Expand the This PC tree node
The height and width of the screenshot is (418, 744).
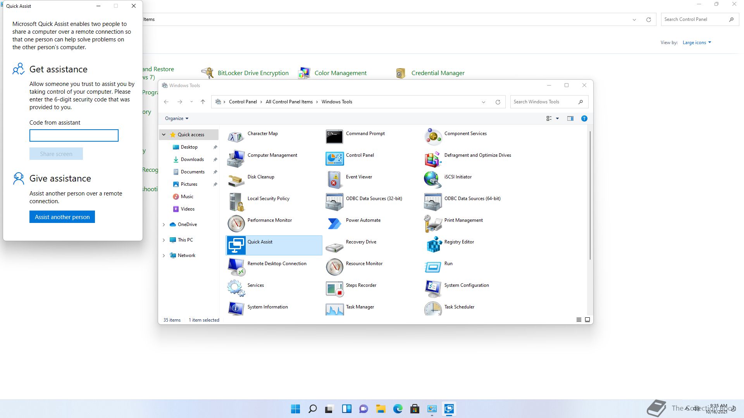point(164,240)
